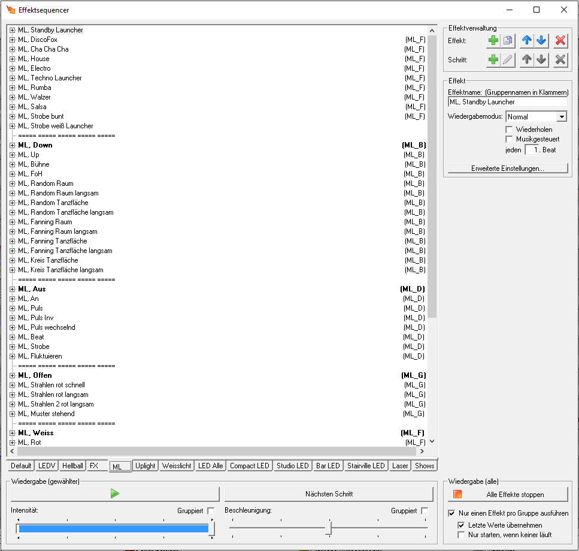Move the Effekt down with blue arrow icon

click(541, 40)
